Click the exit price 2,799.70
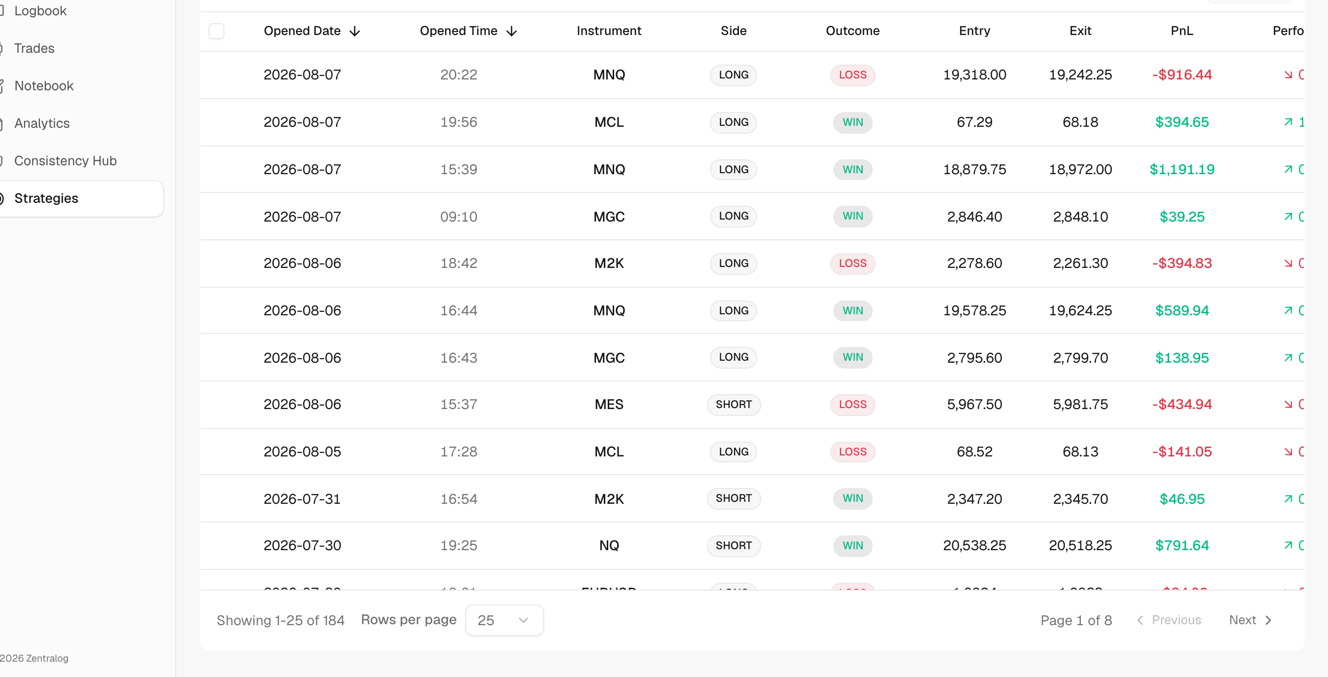 click(x=1080, y=358)
